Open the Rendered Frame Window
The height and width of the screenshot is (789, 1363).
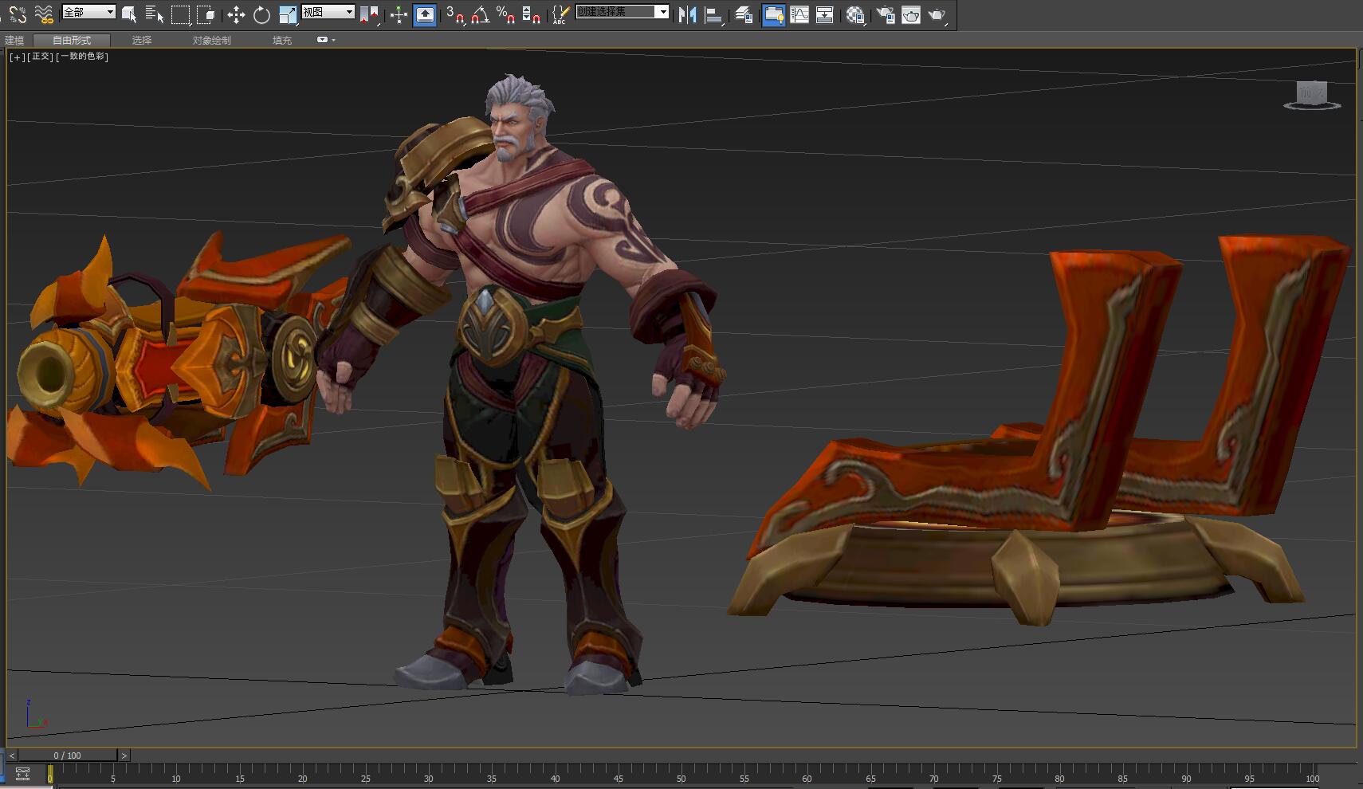[911, 14]
